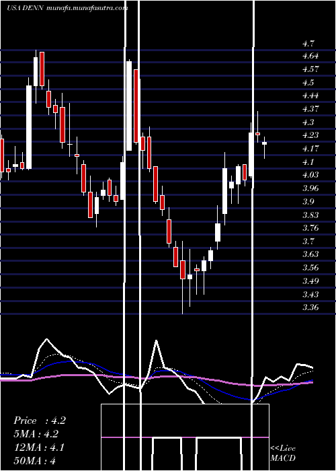The image size is (336, 471).
Task: Select the 3.7 price axis label
Action: pyautogui.click(x=308, y=241)
